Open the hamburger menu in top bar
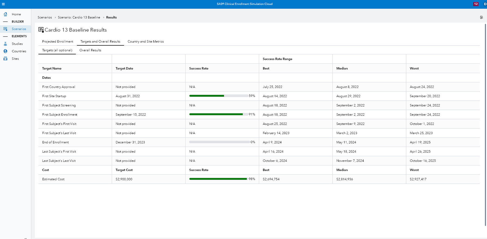This screenshot has height=239, width=487. [3, 4]
